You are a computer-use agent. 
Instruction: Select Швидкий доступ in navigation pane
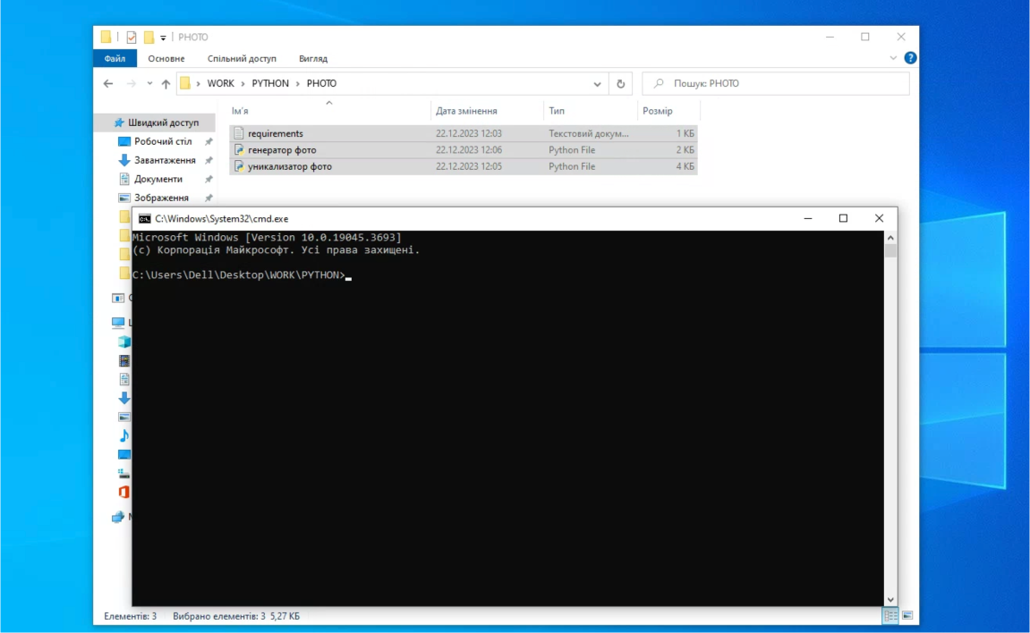(163, 122)
